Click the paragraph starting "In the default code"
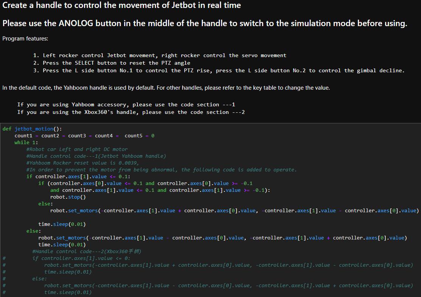The image size is (421, 297). pyautogui.click(x=166, y=88)
